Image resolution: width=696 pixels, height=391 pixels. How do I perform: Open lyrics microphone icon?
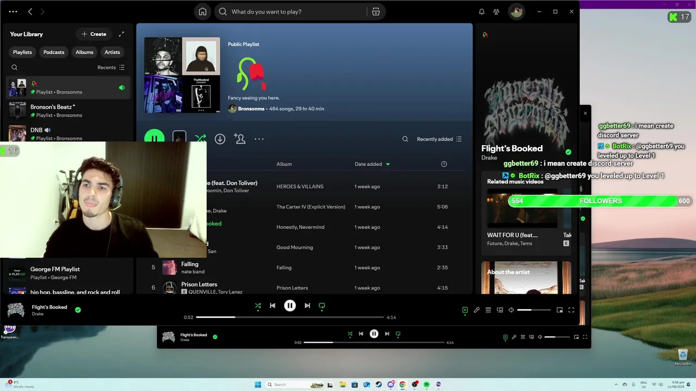(x=476, y=310)
